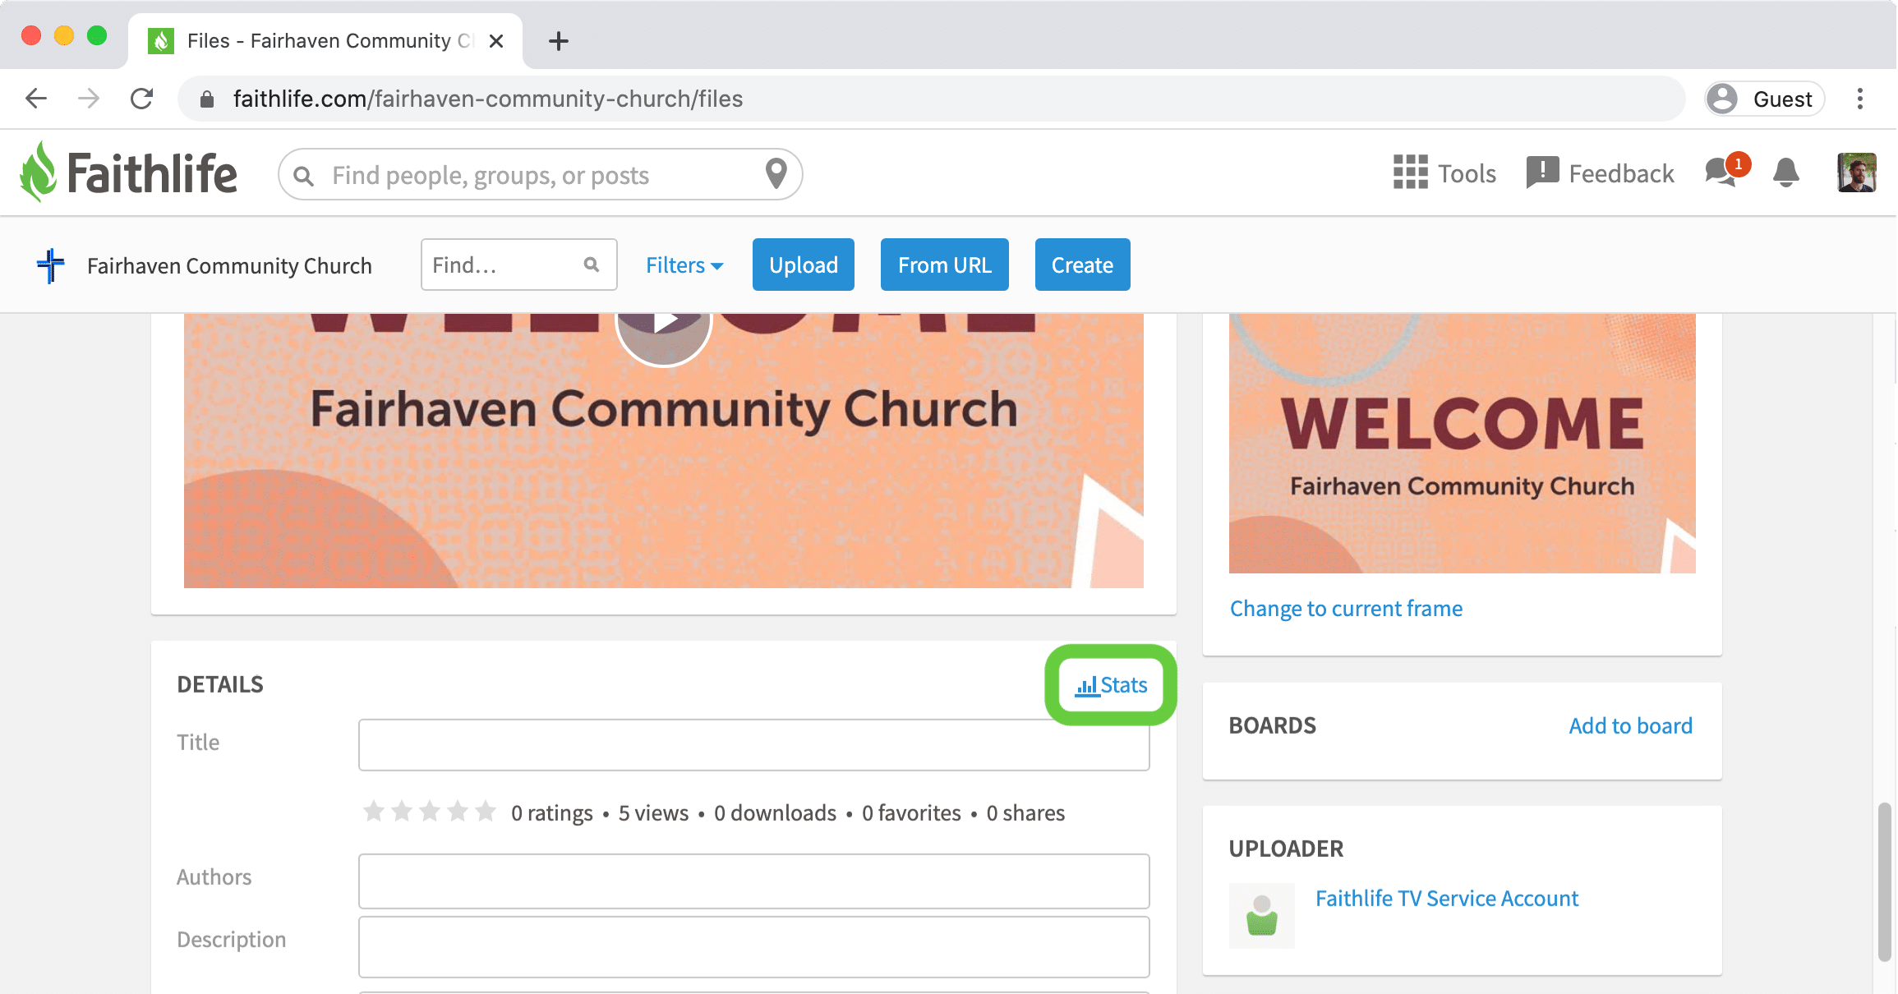The image size is (1898, 994).
Task: Rate the file one star
Action: [374, 812]
